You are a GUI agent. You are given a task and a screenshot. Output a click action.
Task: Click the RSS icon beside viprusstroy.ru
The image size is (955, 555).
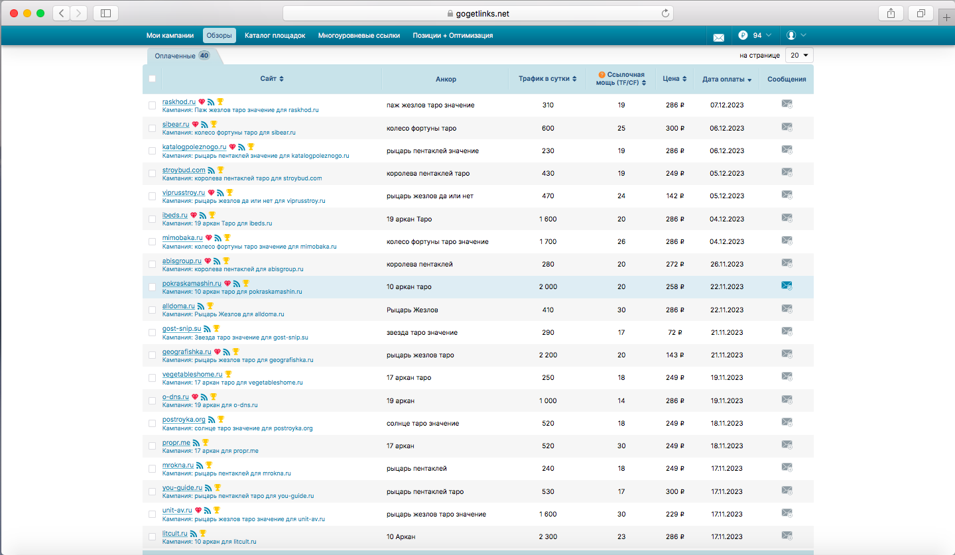pyautogui.click(x=221, y=192)
